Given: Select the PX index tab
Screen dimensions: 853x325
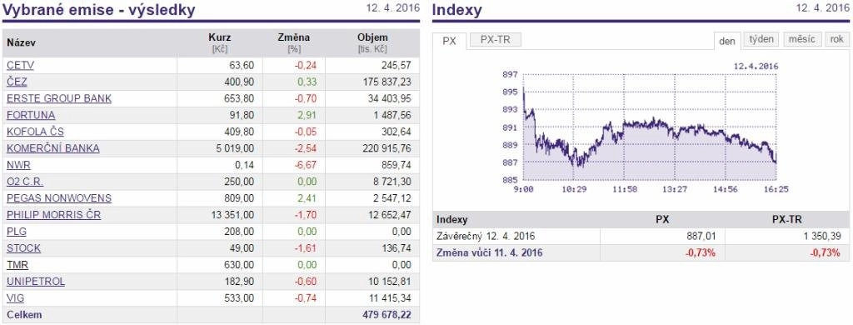Looking at the screenshot, I should click(449, 41).
